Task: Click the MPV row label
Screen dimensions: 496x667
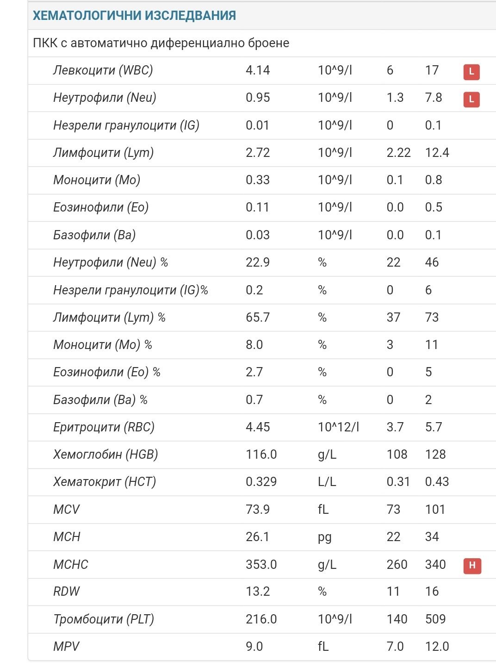Action: tap(66, 647)
